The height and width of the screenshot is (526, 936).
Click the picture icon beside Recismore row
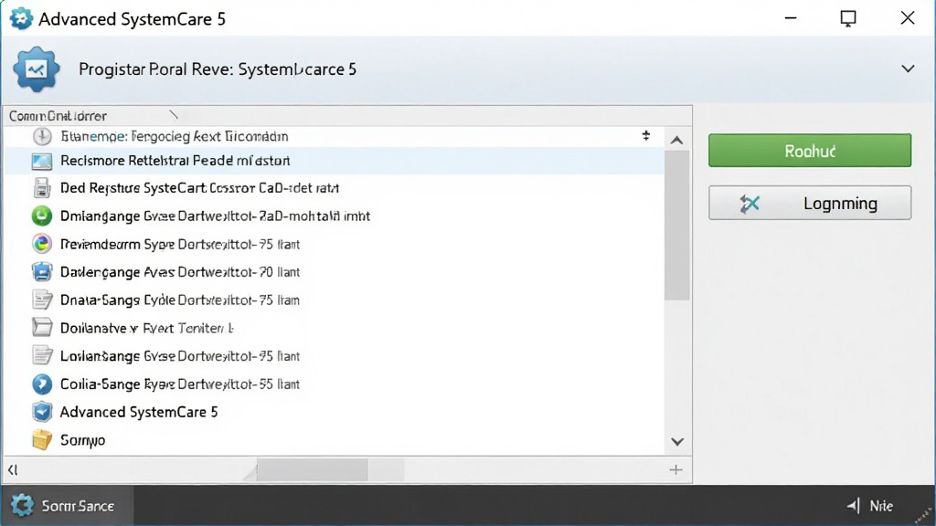[x=42, y=161]
